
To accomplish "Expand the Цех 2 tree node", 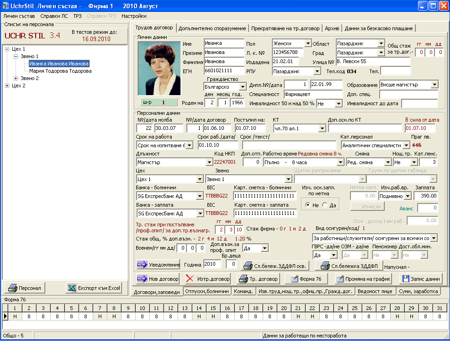I will click(7, 85).
